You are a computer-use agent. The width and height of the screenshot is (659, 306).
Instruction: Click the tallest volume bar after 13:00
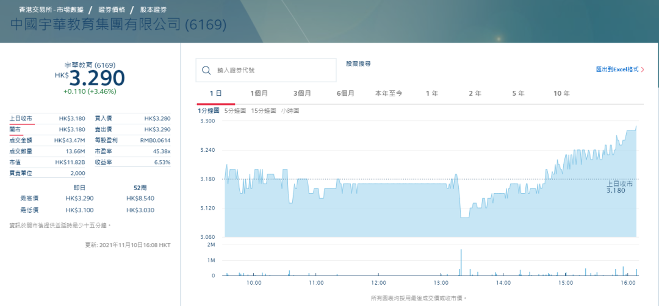click(461, 262)
